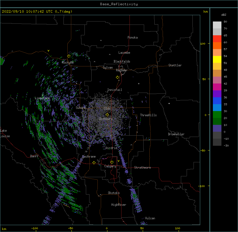Select the RedDeer city label
The width and height of the screenshot is (238, 232).
(121, 70)
